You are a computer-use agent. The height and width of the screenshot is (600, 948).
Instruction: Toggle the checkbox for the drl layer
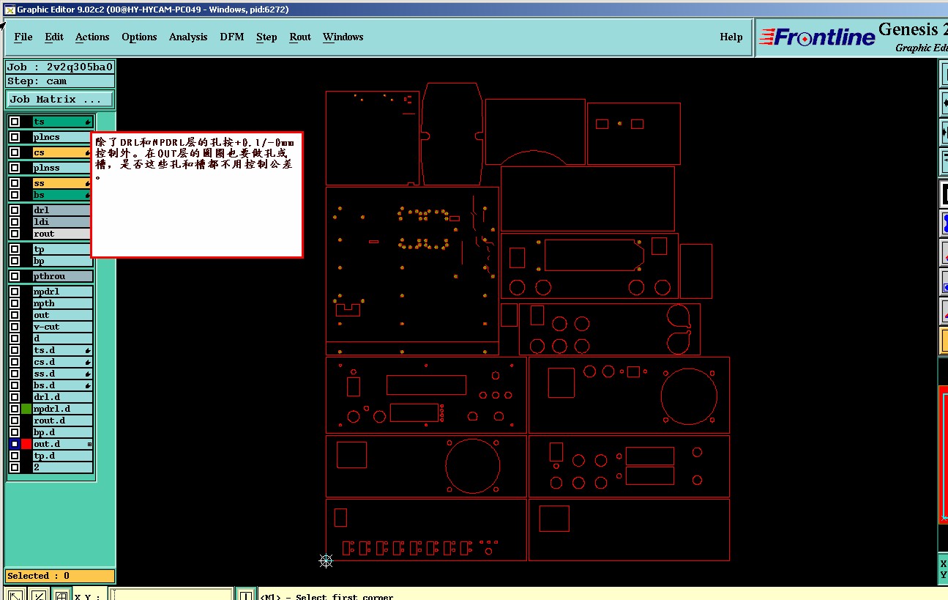coord(15,210)
